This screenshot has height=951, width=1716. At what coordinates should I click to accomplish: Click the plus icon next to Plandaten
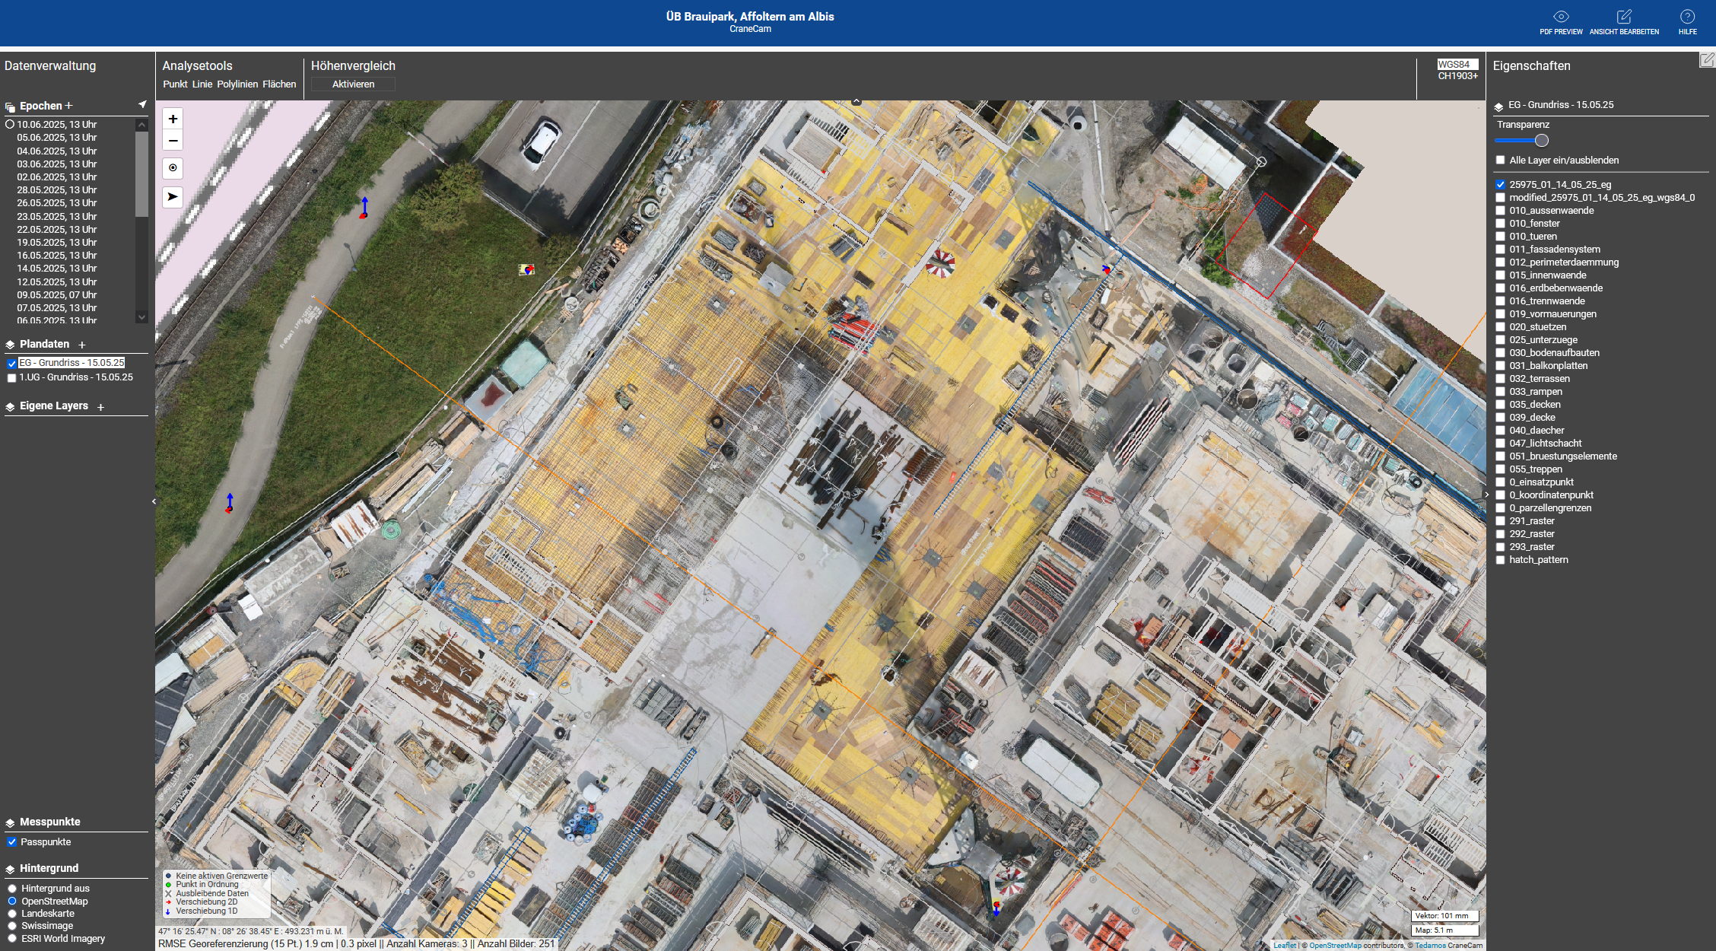(82, 345)
